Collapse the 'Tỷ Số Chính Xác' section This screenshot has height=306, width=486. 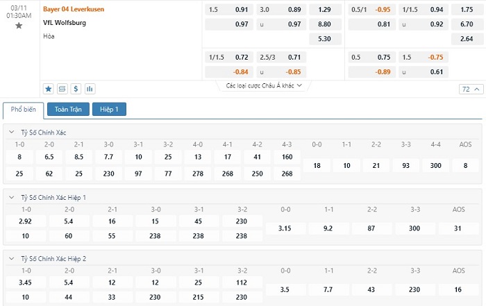pos(12,132)
